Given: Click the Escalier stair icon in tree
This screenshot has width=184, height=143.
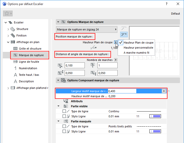Looking at the screenshot, I should (10, 22).
